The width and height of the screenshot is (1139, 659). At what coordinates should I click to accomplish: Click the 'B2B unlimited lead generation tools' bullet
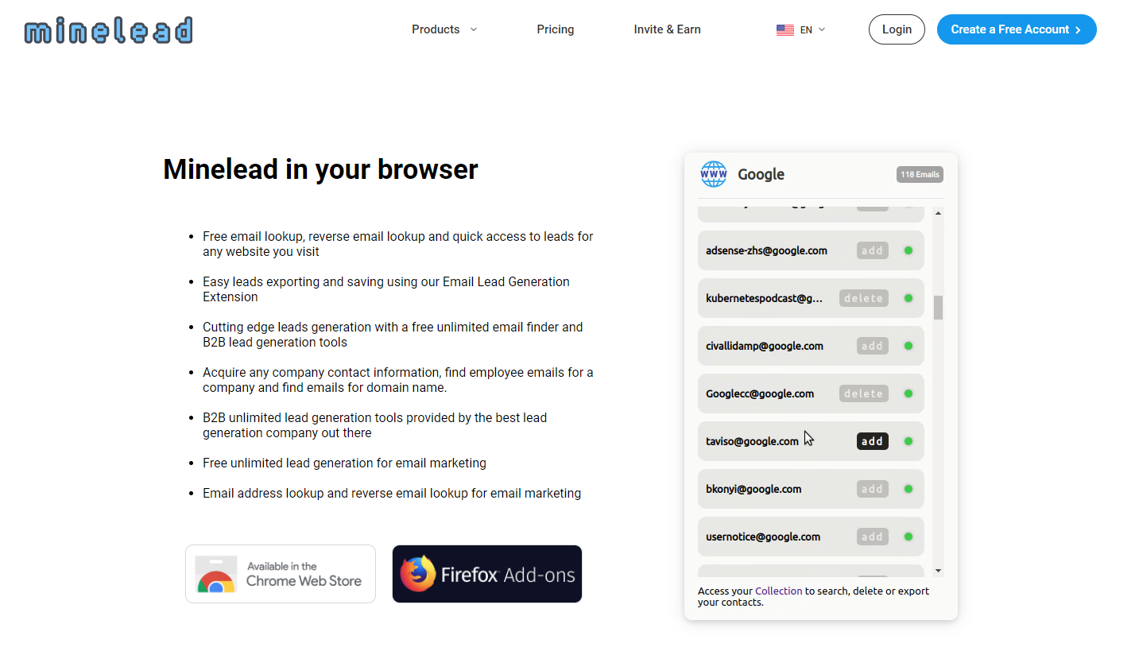(375, 425)
